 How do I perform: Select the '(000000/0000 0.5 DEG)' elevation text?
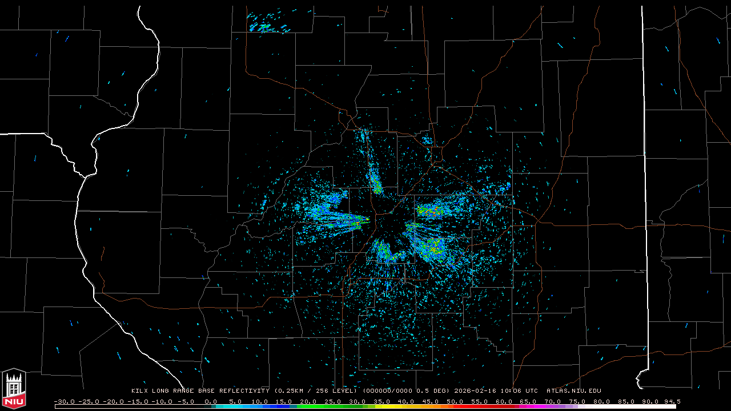coord(407,390)
